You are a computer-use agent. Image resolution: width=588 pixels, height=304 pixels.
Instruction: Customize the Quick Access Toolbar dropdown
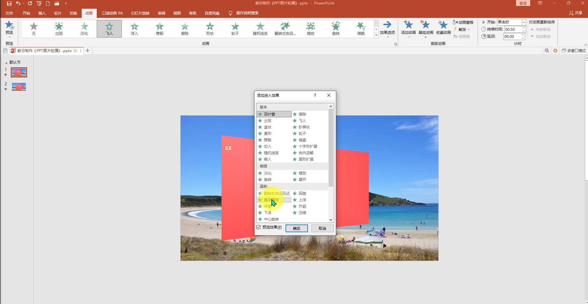tap(66, 3)
